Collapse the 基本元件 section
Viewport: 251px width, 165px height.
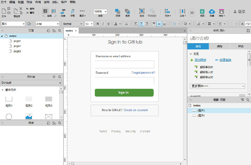pos(3,90)
